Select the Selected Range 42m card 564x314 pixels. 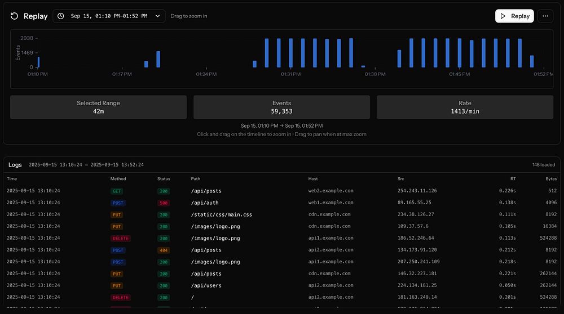(x=98, y=107)
